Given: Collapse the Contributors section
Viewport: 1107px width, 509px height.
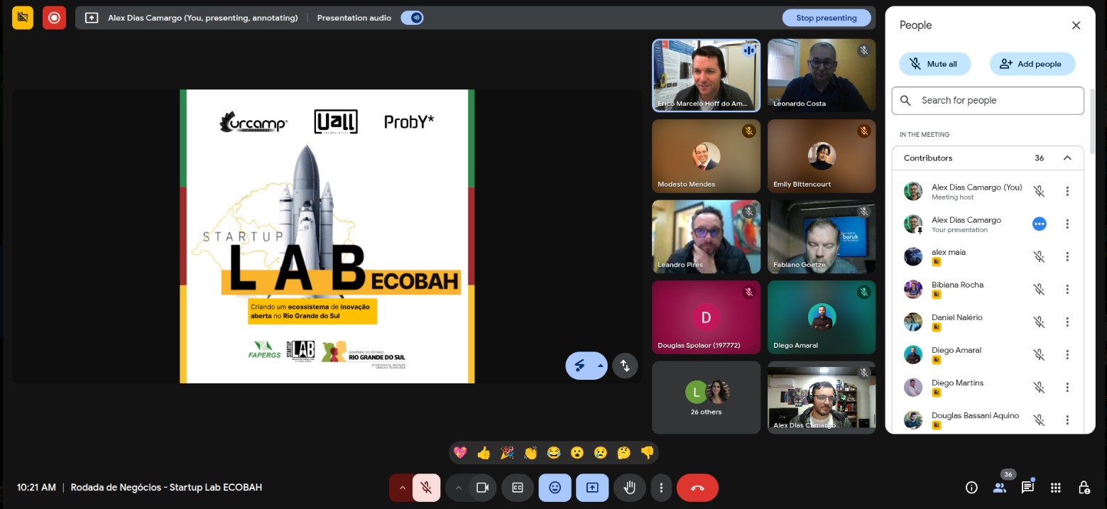Looking at the screenshot, I should (1067, 158).
